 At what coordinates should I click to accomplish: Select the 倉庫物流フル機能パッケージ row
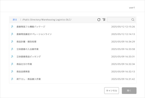coord(73,27)
